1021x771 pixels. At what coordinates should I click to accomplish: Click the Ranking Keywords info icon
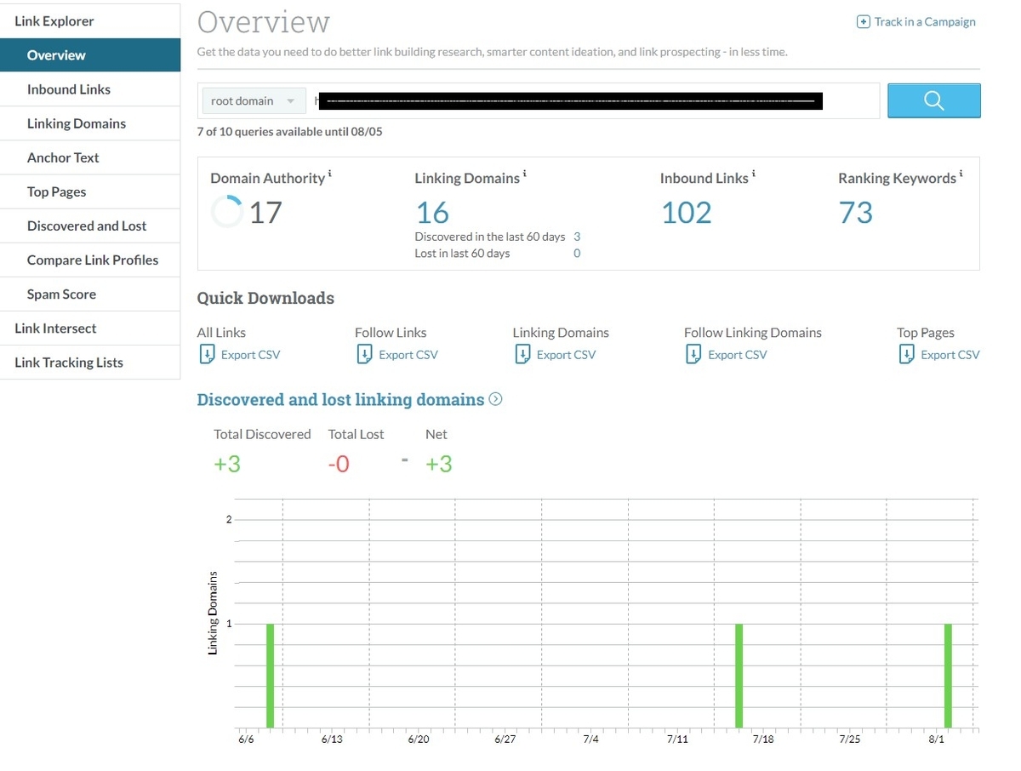(x=961, y=174)
